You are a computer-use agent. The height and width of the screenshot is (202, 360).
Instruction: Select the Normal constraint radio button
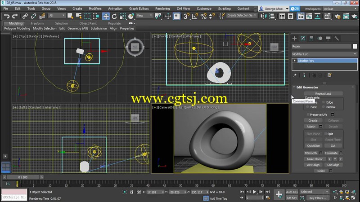[x=324, y=107]
